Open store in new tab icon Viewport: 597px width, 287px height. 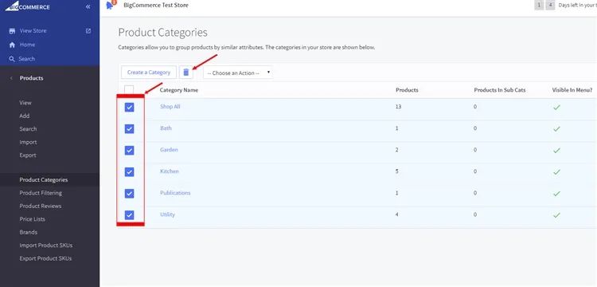88,31
